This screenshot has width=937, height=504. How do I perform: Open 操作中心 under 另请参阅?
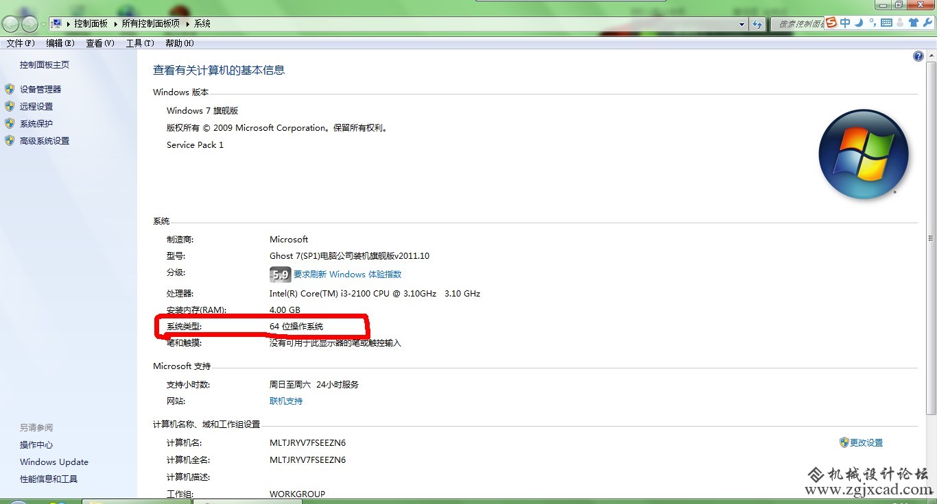click(x=36, y=445)
